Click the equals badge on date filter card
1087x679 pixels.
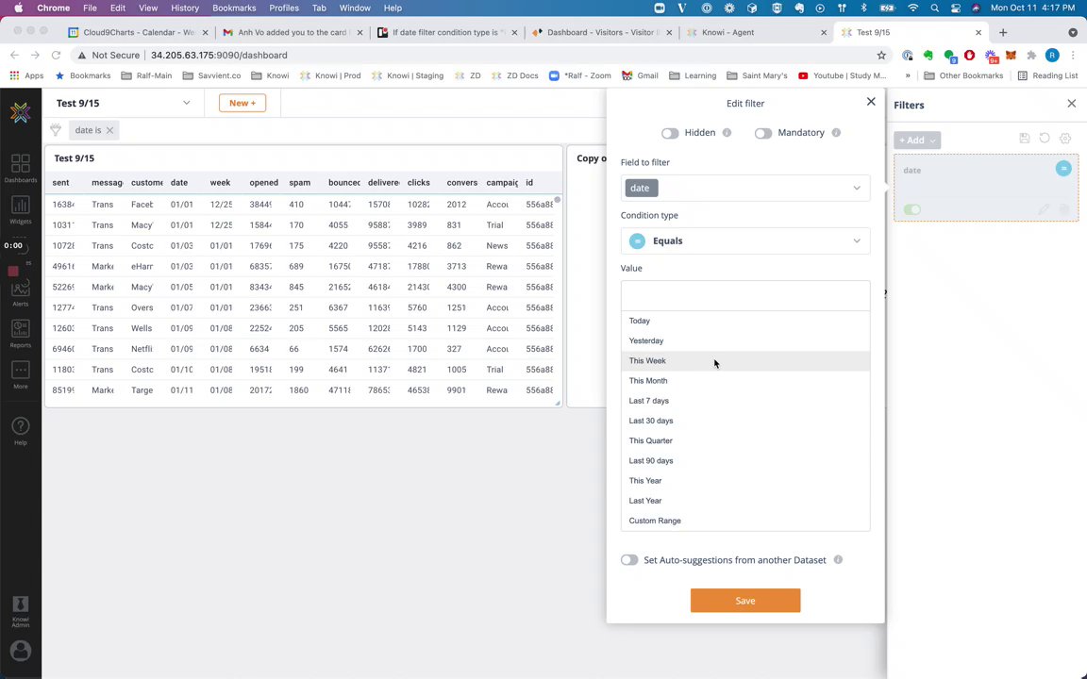point(1062,169)
